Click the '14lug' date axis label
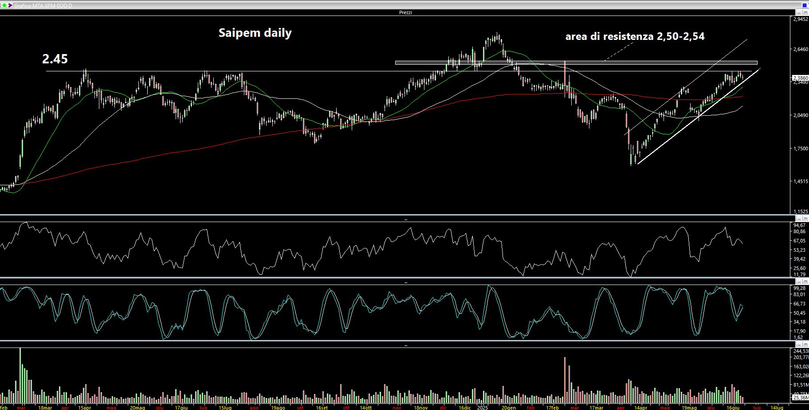 [x=777, y=407]
